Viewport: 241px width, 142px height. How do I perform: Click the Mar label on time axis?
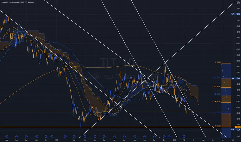[74, 140]
